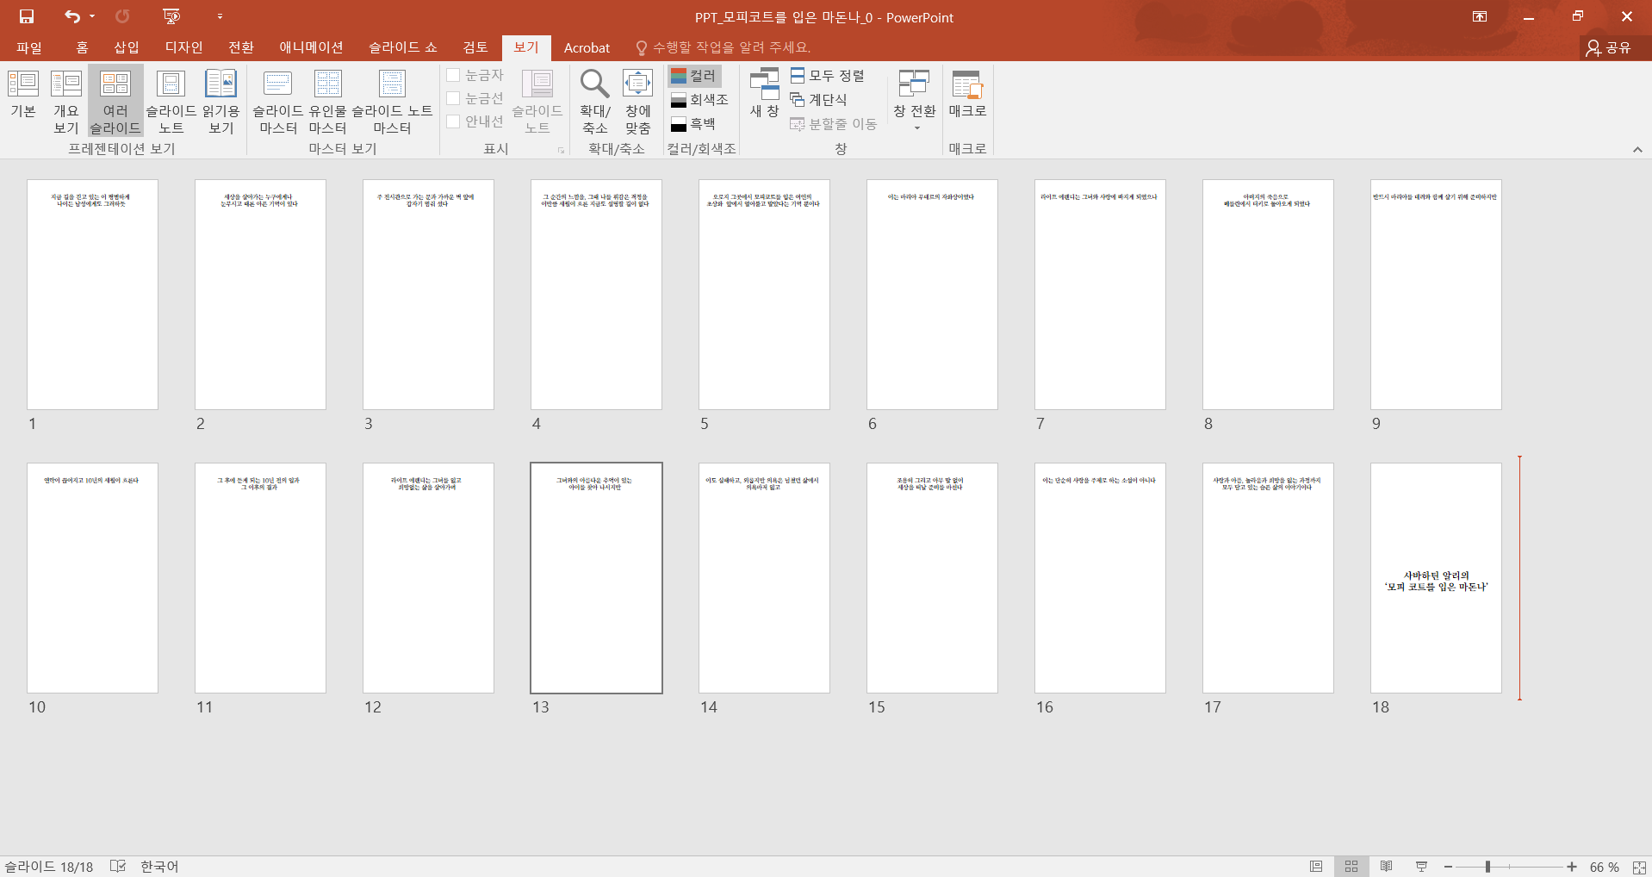Toggle the Gridlines checkbox (눈금선)

click(475, 98)
